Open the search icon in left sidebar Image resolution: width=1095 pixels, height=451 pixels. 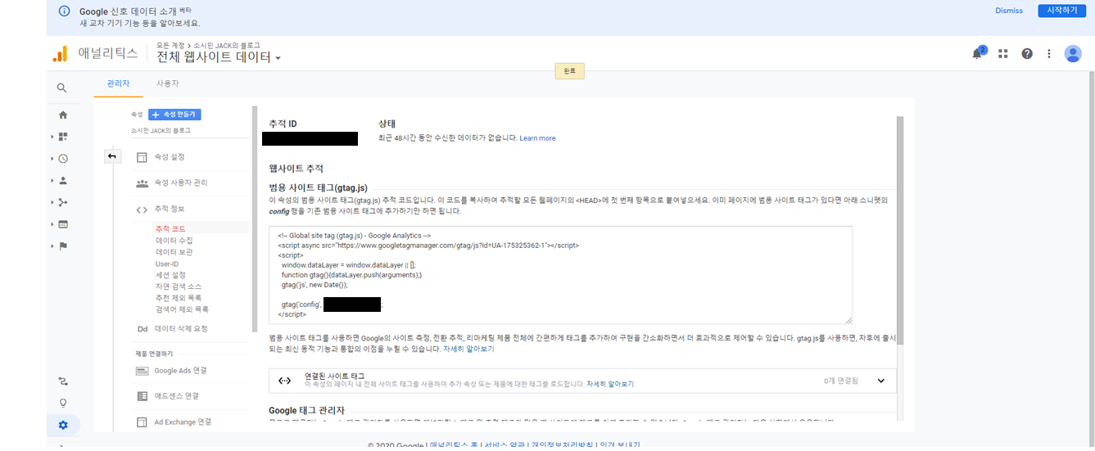[x=62, y=88]
